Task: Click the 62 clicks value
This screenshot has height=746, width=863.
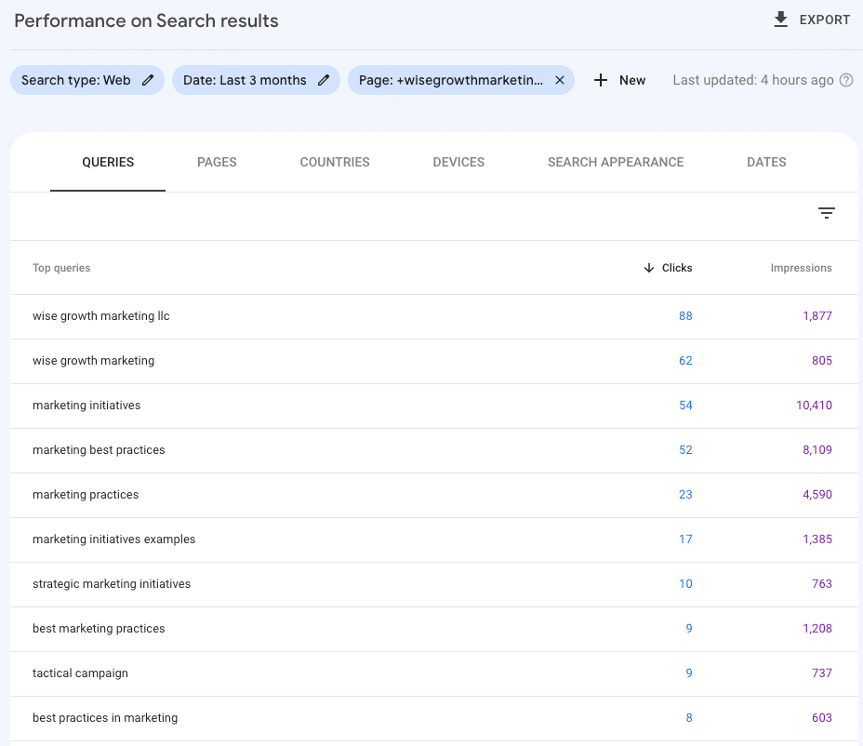Action: tap(685, 361)
